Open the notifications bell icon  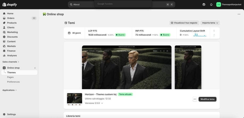[x=211, y=5]
